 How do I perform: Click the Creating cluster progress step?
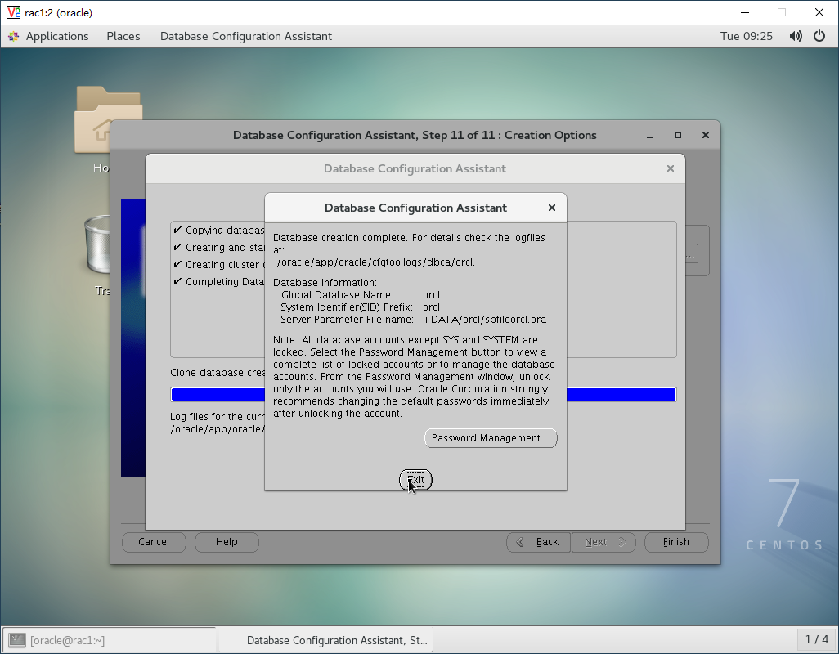[x=219, y=265]
